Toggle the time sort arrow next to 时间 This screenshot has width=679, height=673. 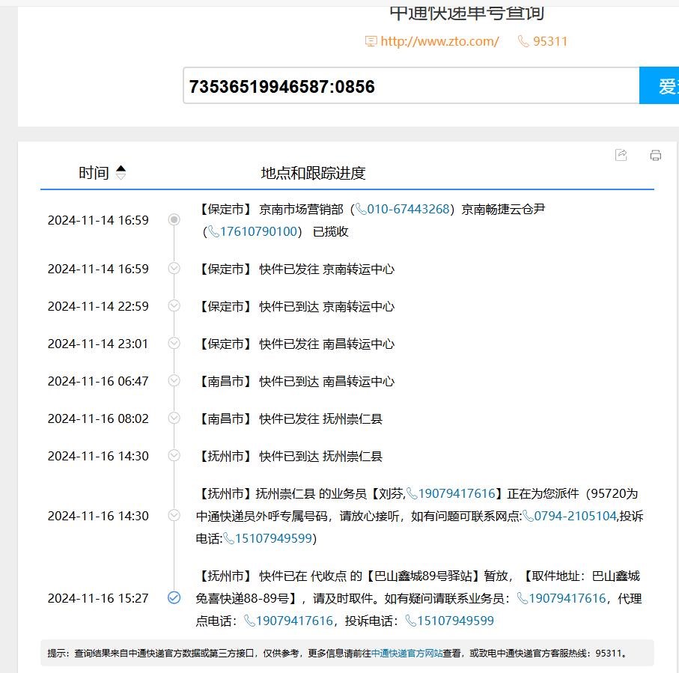[x=121, y=172]
